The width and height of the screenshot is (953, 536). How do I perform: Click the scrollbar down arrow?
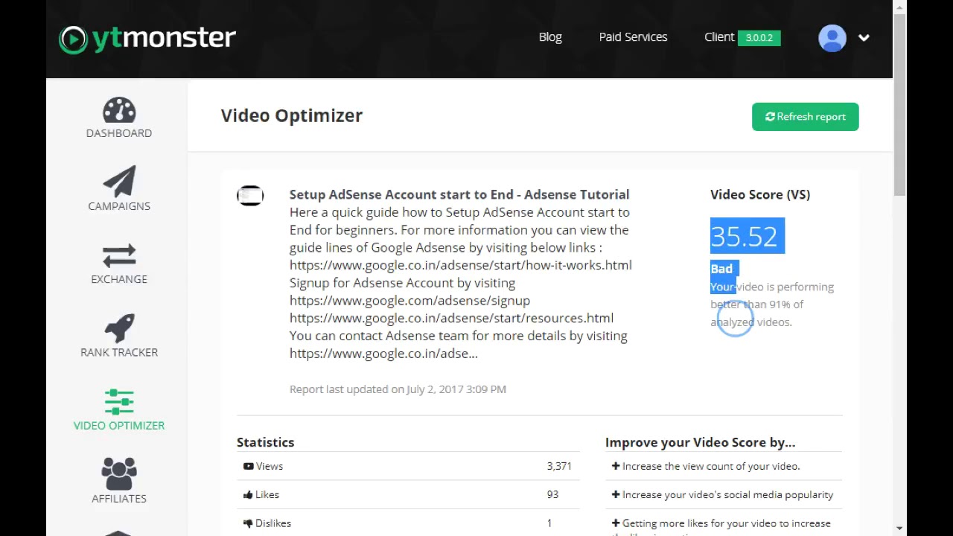click(x=900, y=529)
